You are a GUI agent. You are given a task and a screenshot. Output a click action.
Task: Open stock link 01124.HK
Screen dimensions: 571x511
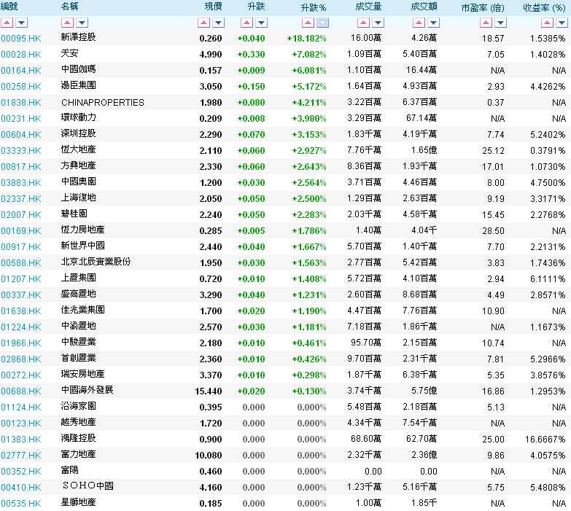click(21, 407)
